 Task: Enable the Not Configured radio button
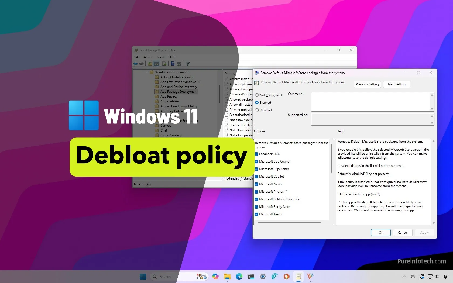click(257, 95)
